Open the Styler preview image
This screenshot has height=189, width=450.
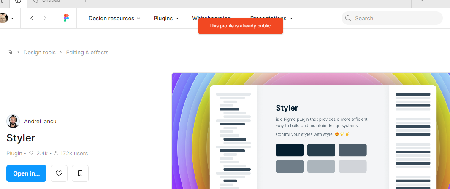tap(311, 131)
